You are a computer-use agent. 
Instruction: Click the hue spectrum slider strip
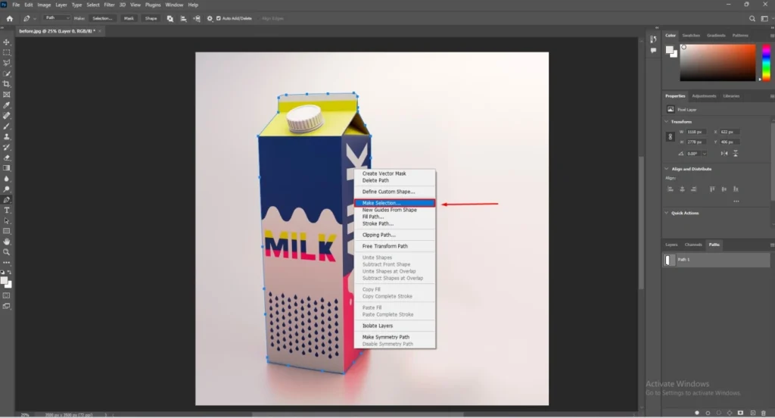coord(766,62)
